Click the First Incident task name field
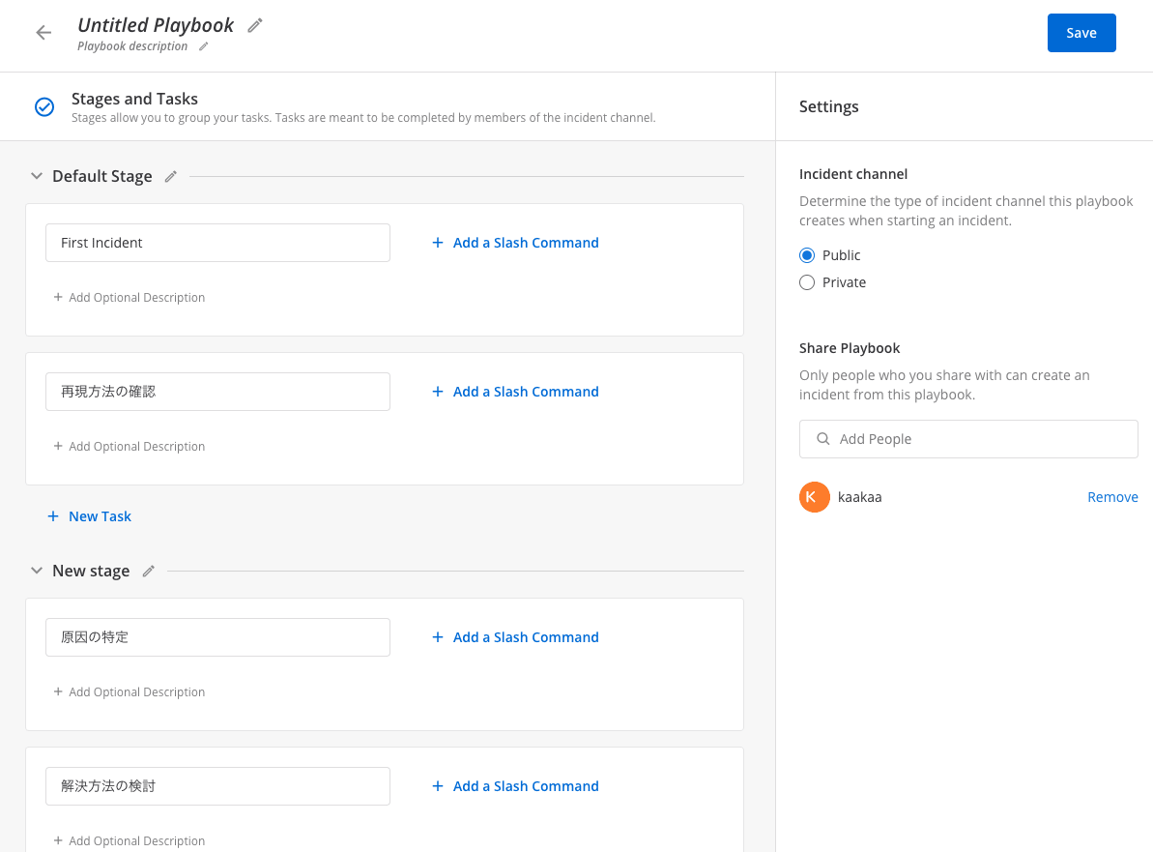 pyautogui.click(x=217, y=243)
